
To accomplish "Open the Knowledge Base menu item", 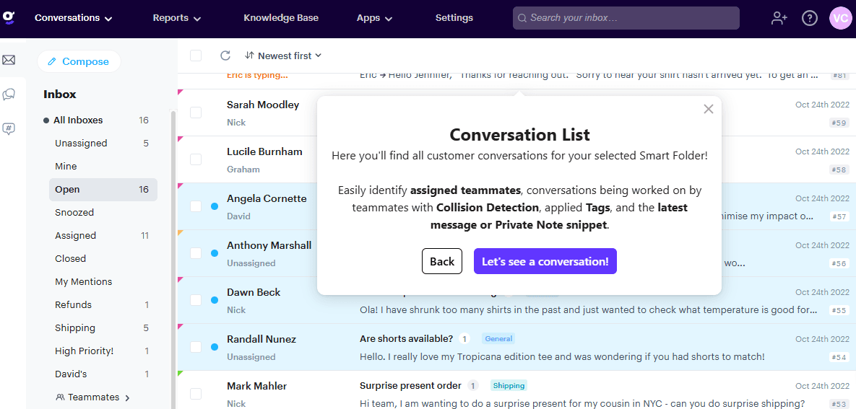I will coord(280,18).
